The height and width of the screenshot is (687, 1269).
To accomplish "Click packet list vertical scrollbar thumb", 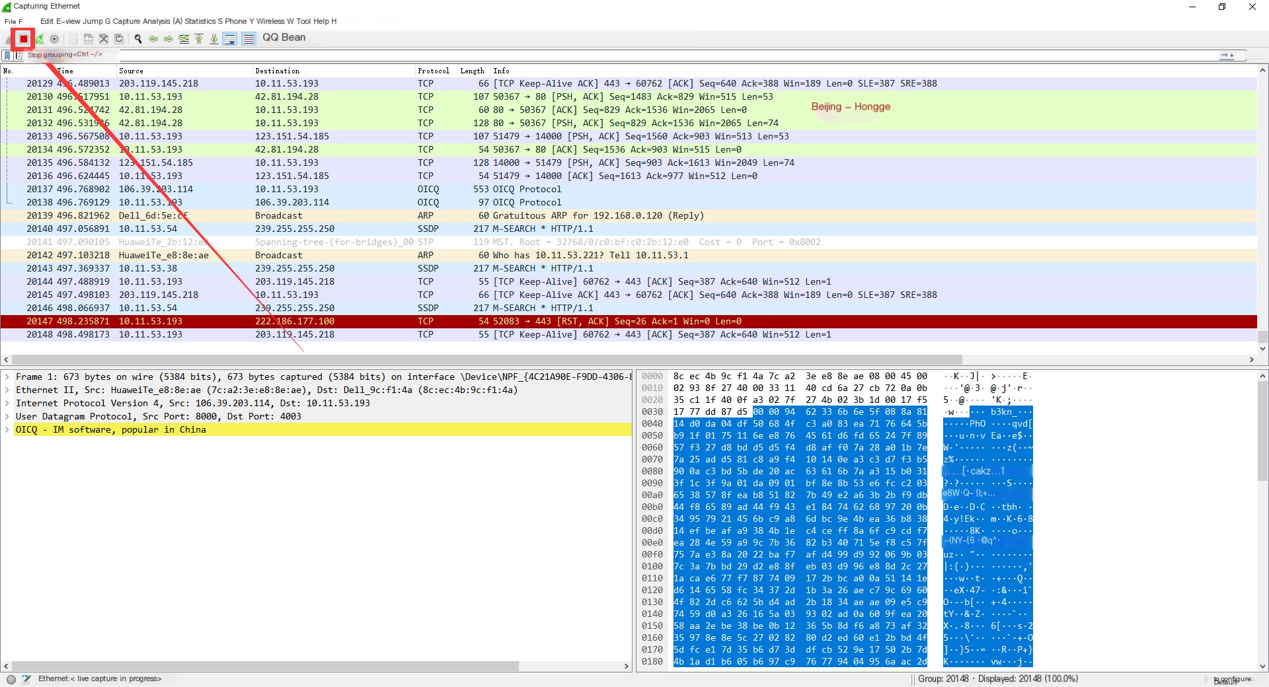I will point(1262,338).
